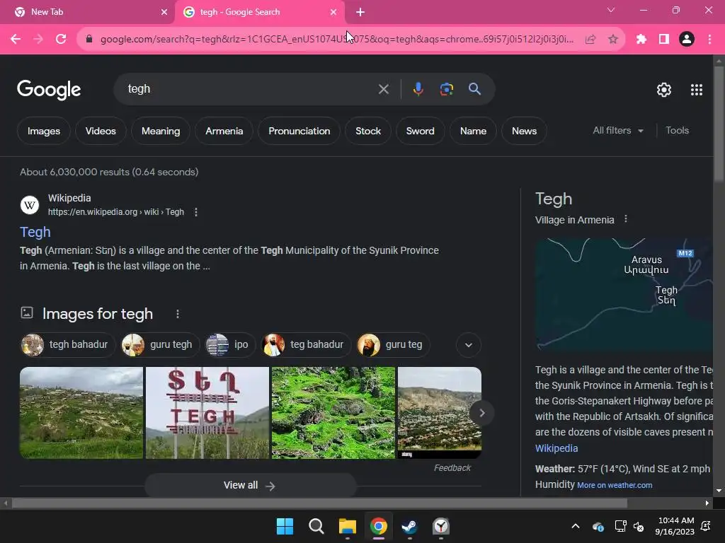Image resolution: width=725 pixels, height=543 pixels.
Task: Open the Wikipedia result's three-dot options
Action: 196,212
